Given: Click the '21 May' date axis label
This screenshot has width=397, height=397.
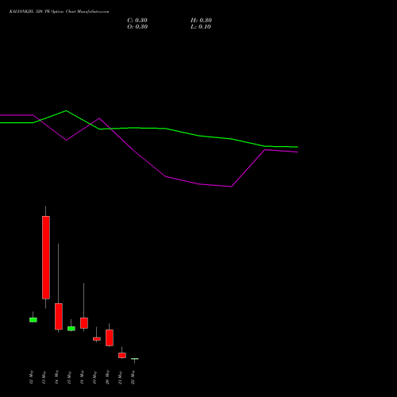Looking at the screenshot, I should coord(120,377).
